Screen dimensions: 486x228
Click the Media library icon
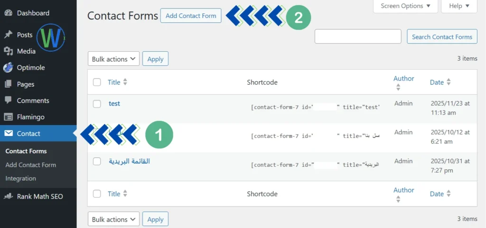click(8, 51)
